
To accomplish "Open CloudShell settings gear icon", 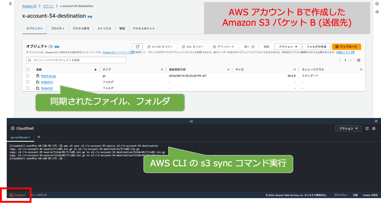I will click(373, 129).
